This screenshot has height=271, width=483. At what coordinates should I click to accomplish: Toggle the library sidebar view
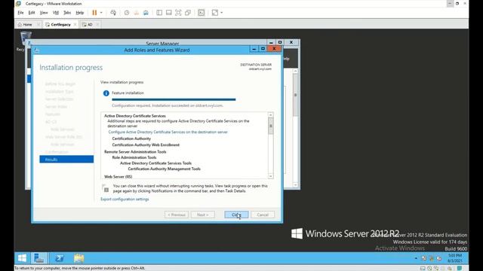pos(159,13)
